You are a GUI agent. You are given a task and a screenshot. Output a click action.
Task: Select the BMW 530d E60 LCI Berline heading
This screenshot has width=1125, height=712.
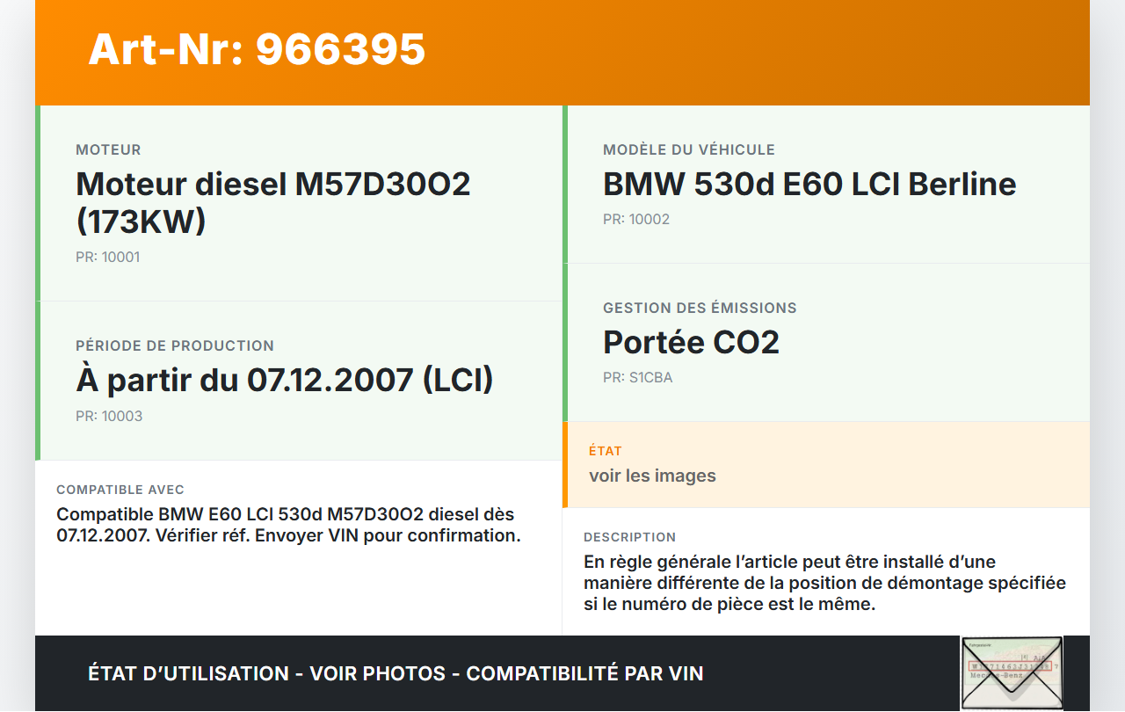pyautogui.click(x=809, y=184)
